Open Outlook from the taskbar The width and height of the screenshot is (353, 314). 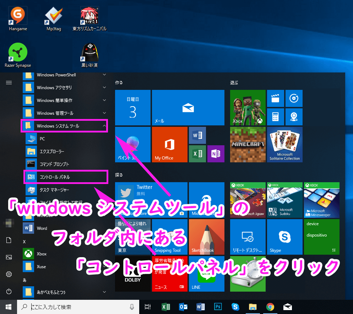[183, 307]
